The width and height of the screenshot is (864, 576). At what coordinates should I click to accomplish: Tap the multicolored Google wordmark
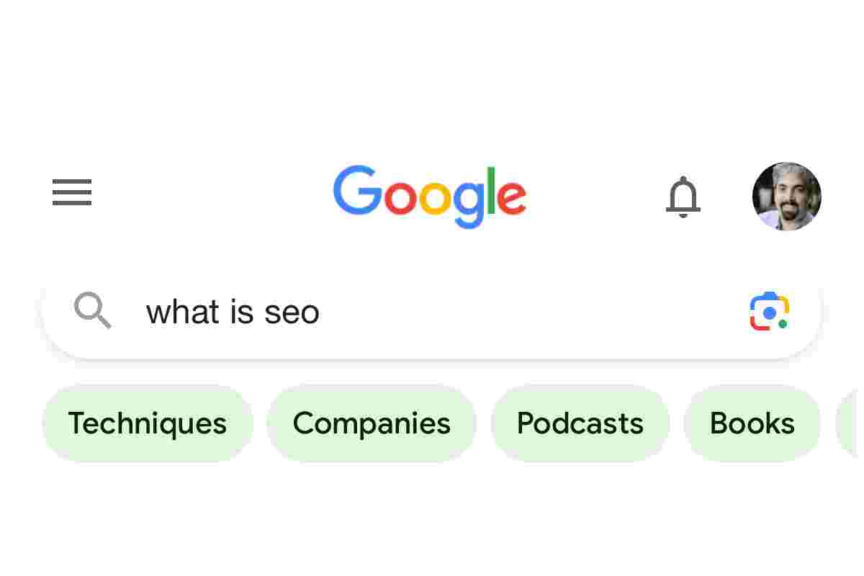(x=430, y=196)
